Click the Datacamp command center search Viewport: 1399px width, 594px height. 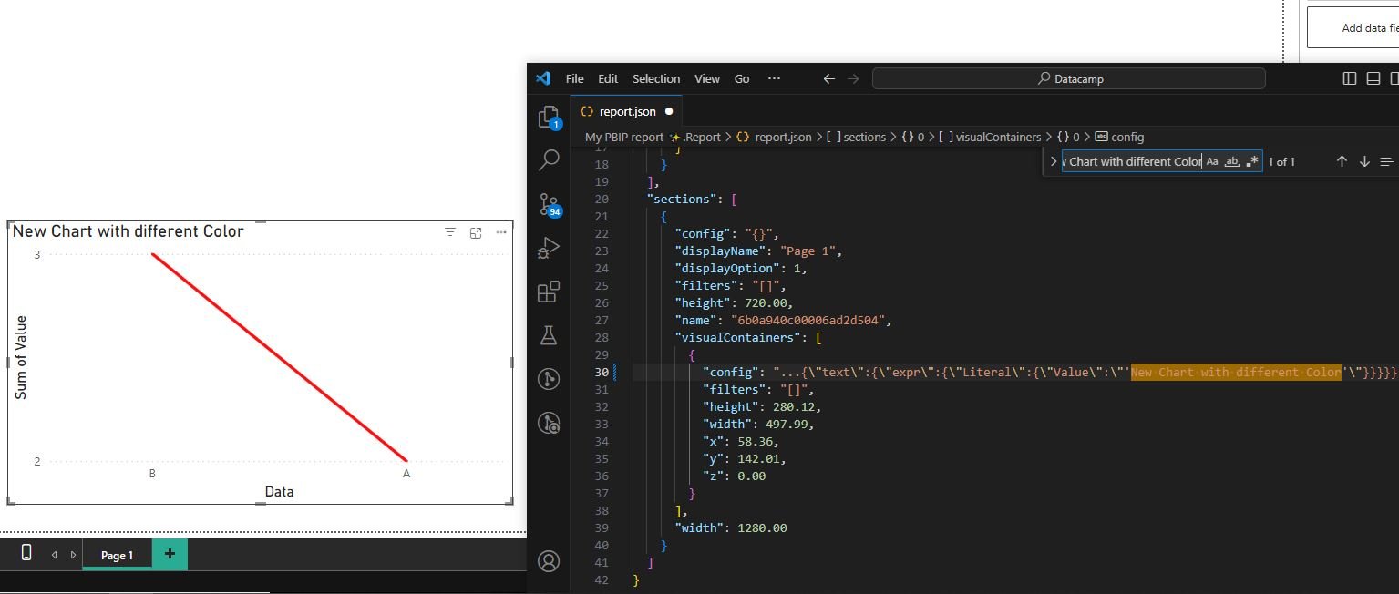click(x=1068, y=78)
